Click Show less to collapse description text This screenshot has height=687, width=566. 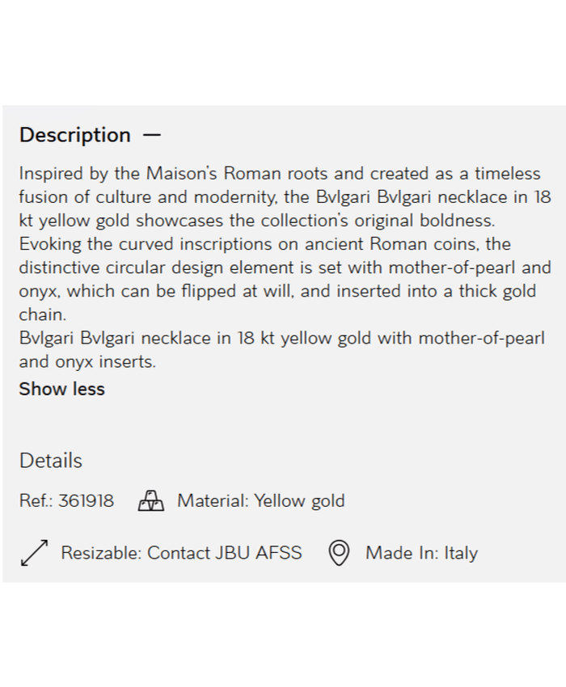62,389
